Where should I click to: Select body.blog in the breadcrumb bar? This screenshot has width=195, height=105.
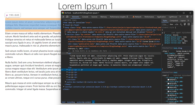click(71, 102)
